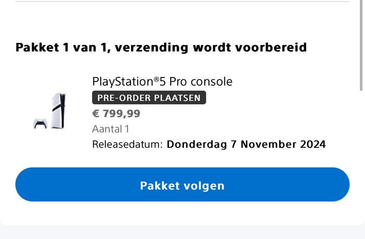Click the Aantal 1 quantity text

tap(110, 129)
